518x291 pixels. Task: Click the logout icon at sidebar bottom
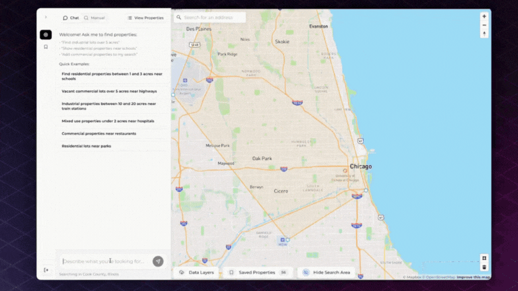coord(46,270)
